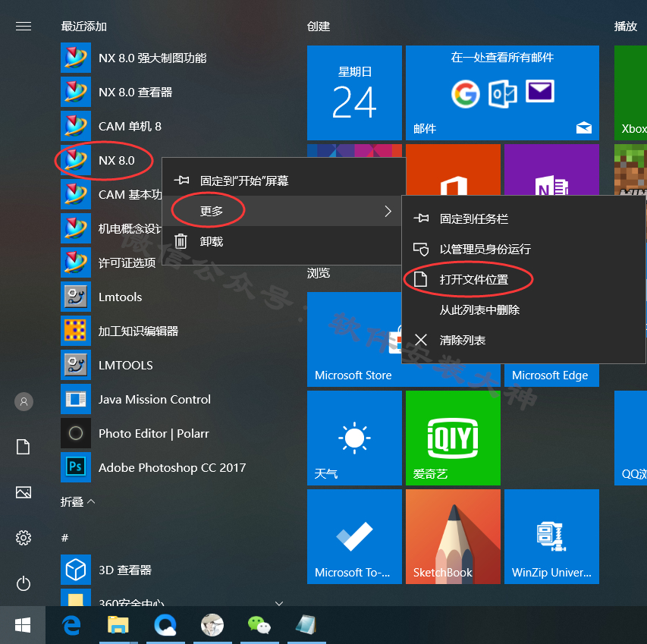
Task: Open Settings gear in the sidebar
Action: (23, 538)
